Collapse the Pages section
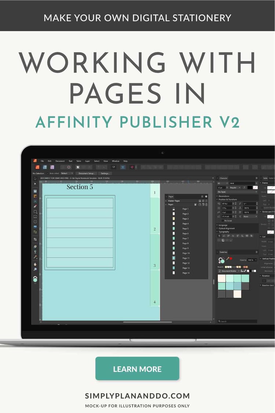The width and height of the screenshot is (275, 413). pyautogui.click(x=166, y=204)
